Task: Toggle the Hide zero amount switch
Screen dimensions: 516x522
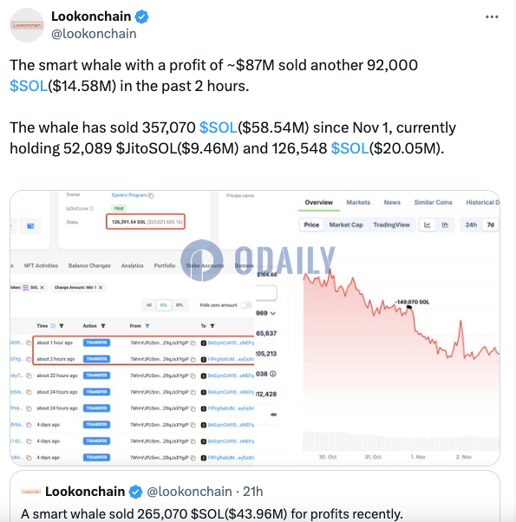Action: pyautogui.click(x=245, y=305)
